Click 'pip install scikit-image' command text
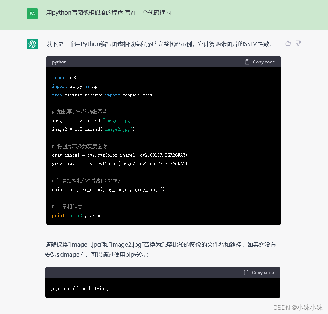The height and width of the screenshot is (314, 328). [82, 289]
